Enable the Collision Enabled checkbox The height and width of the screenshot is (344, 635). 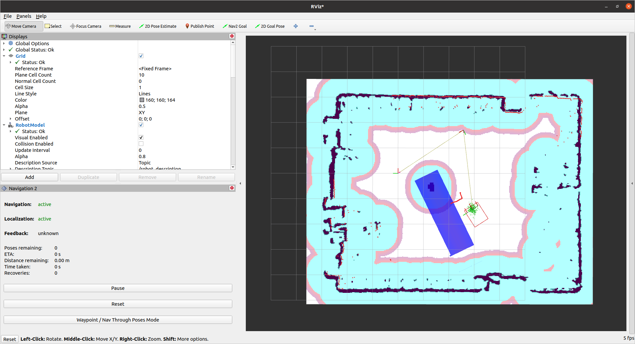[141, 144]
